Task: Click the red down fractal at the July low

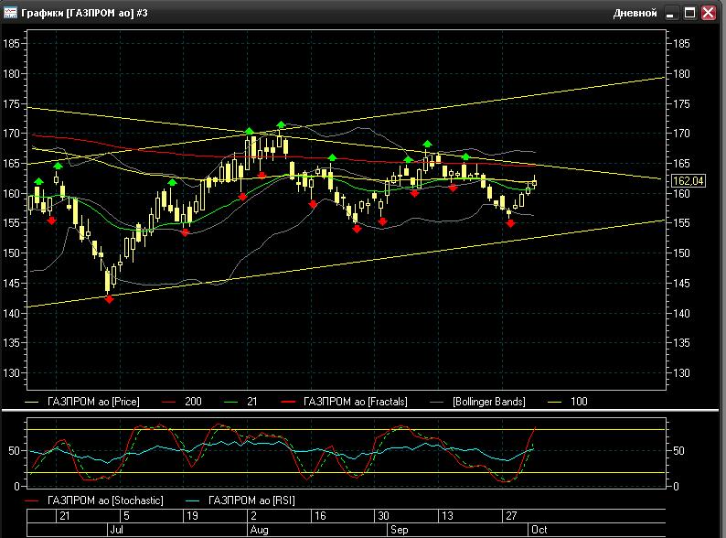Action: [x=110, y=299]
